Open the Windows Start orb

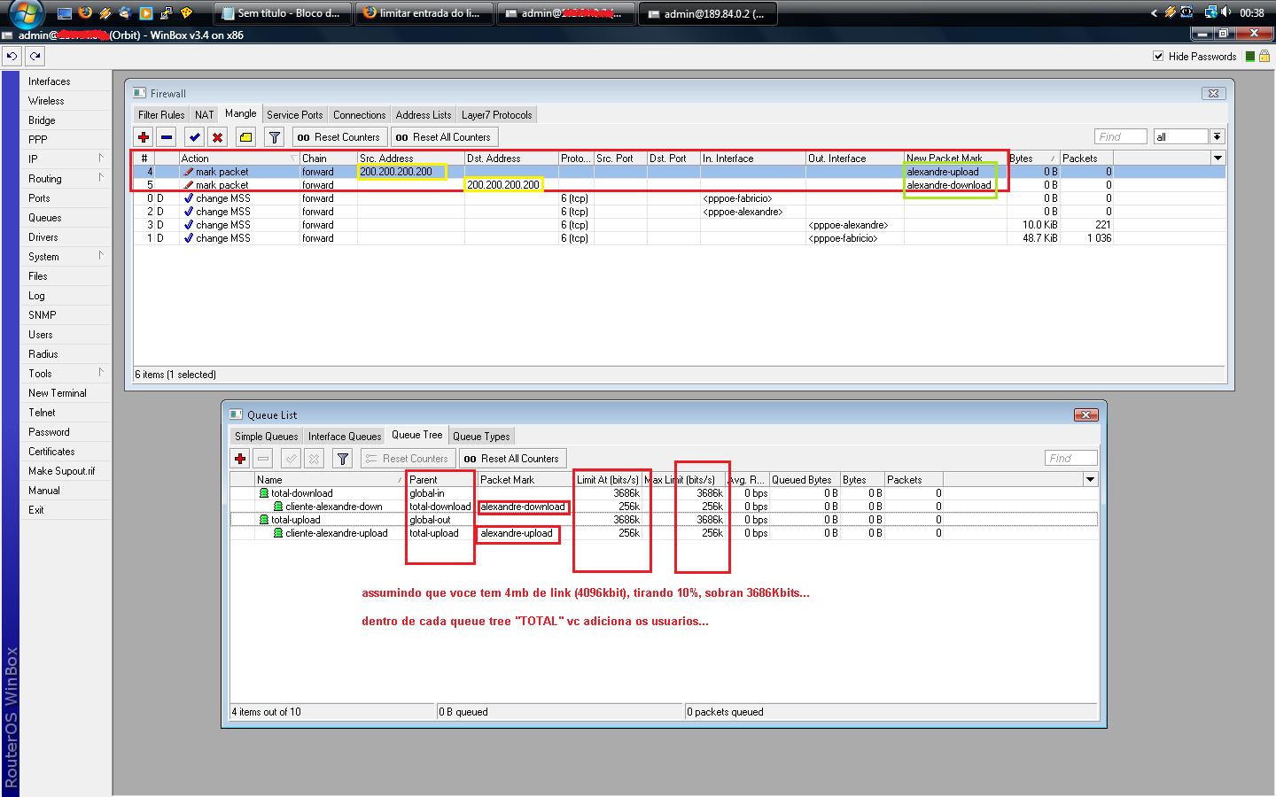(x=26, y=14)
